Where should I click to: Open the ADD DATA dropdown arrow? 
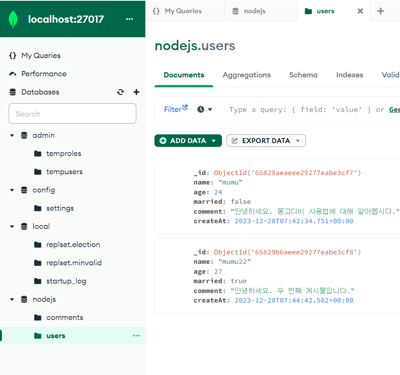(214, 141)
